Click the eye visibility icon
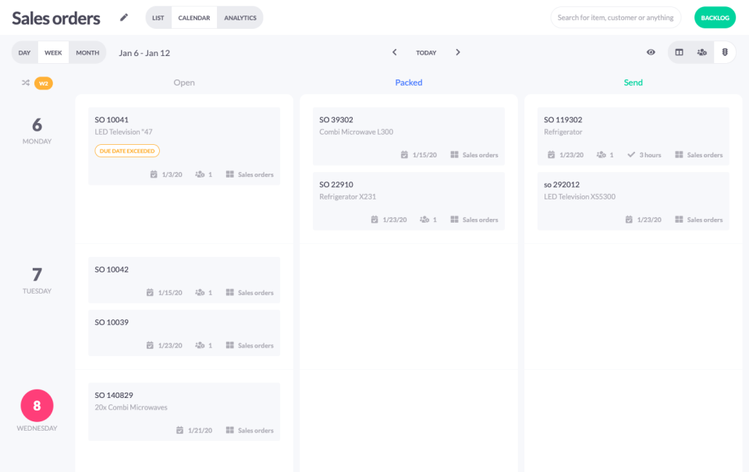Viewport: 749px width, 472px height. [651, 52]
